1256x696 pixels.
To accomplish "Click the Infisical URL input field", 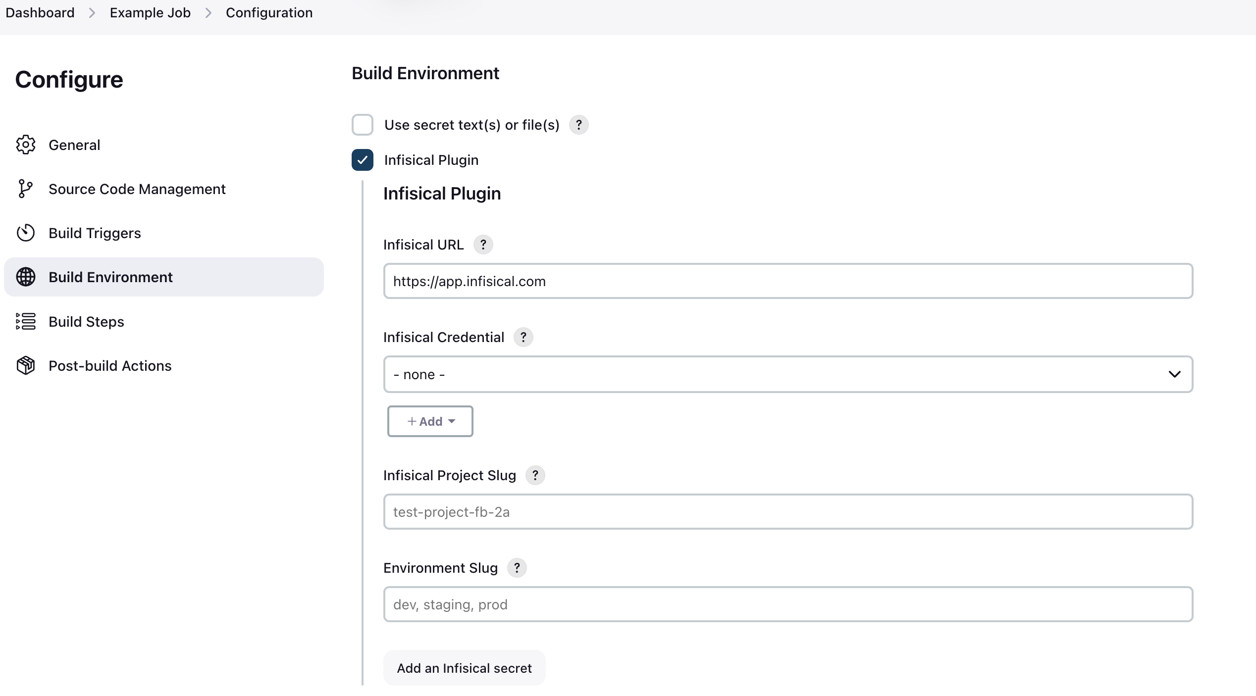I will tap(787, 281).
